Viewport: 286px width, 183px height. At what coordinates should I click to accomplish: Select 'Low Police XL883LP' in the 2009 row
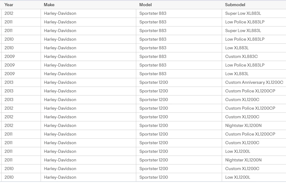(245, 65)
